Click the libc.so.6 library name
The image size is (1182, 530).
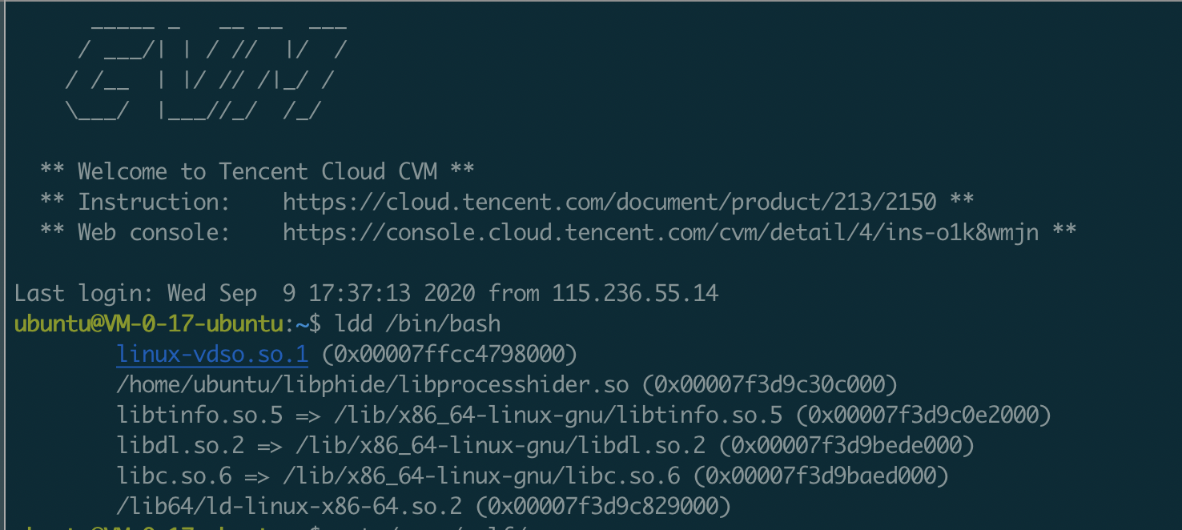point(174,476)
